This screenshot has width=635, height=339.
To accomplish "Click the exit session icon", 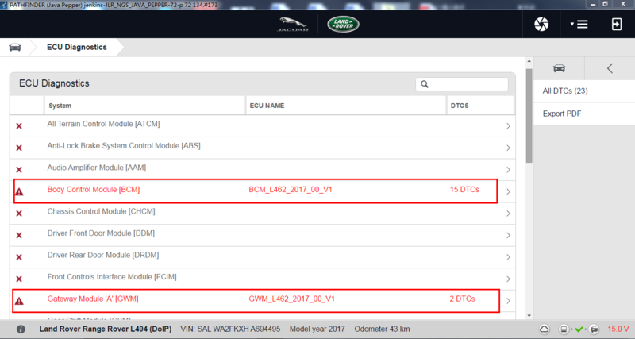I will [x=617, y=25].
